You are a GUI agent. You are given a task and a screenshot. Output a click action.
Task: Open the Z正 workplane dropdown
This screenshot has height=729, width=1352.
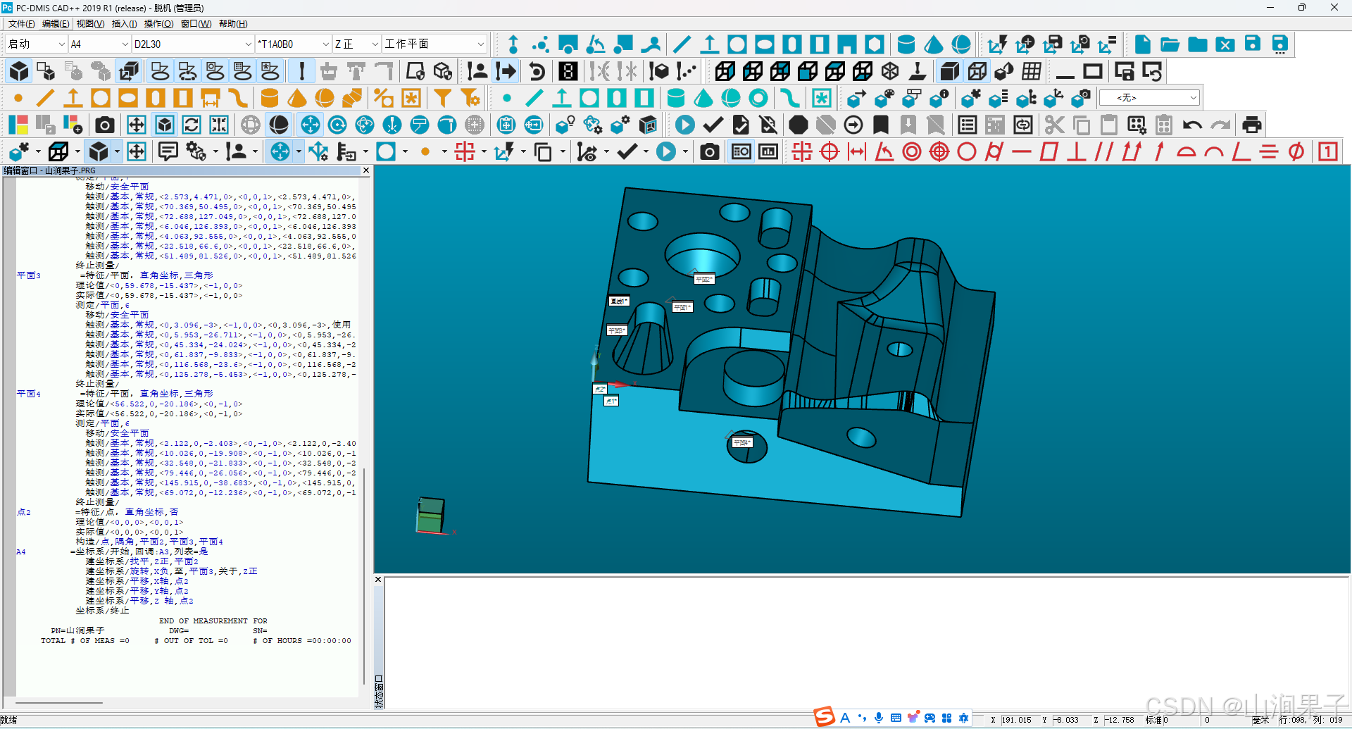click(375, 44)
